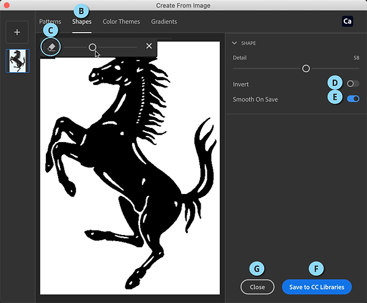Enable the Invert toggle

pos(353,84)
